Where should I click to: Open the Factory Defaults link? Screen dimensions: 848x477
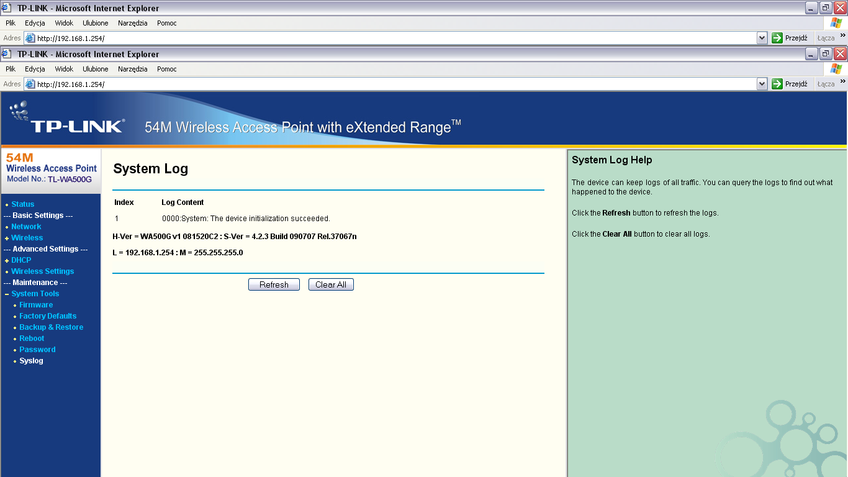tap(48, 316)
